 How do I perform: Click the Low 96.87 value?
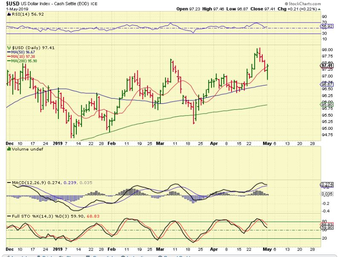(x=237, y=9)
